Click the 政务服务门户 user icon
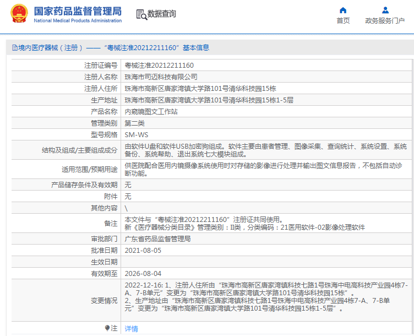 [x=385, y=10]
